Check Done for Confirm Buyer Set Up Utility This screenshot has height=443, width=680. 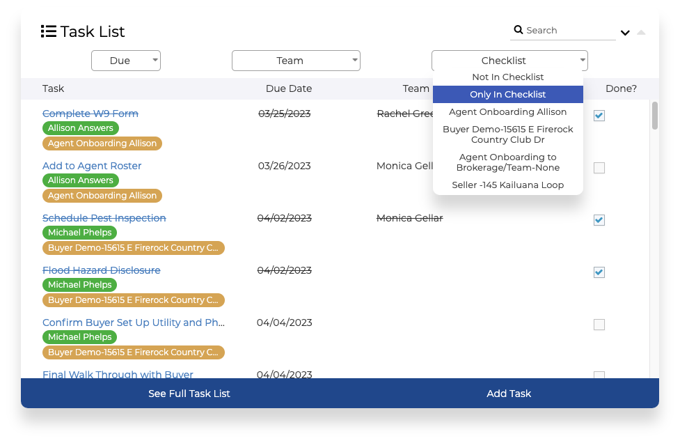coord(599,325)
